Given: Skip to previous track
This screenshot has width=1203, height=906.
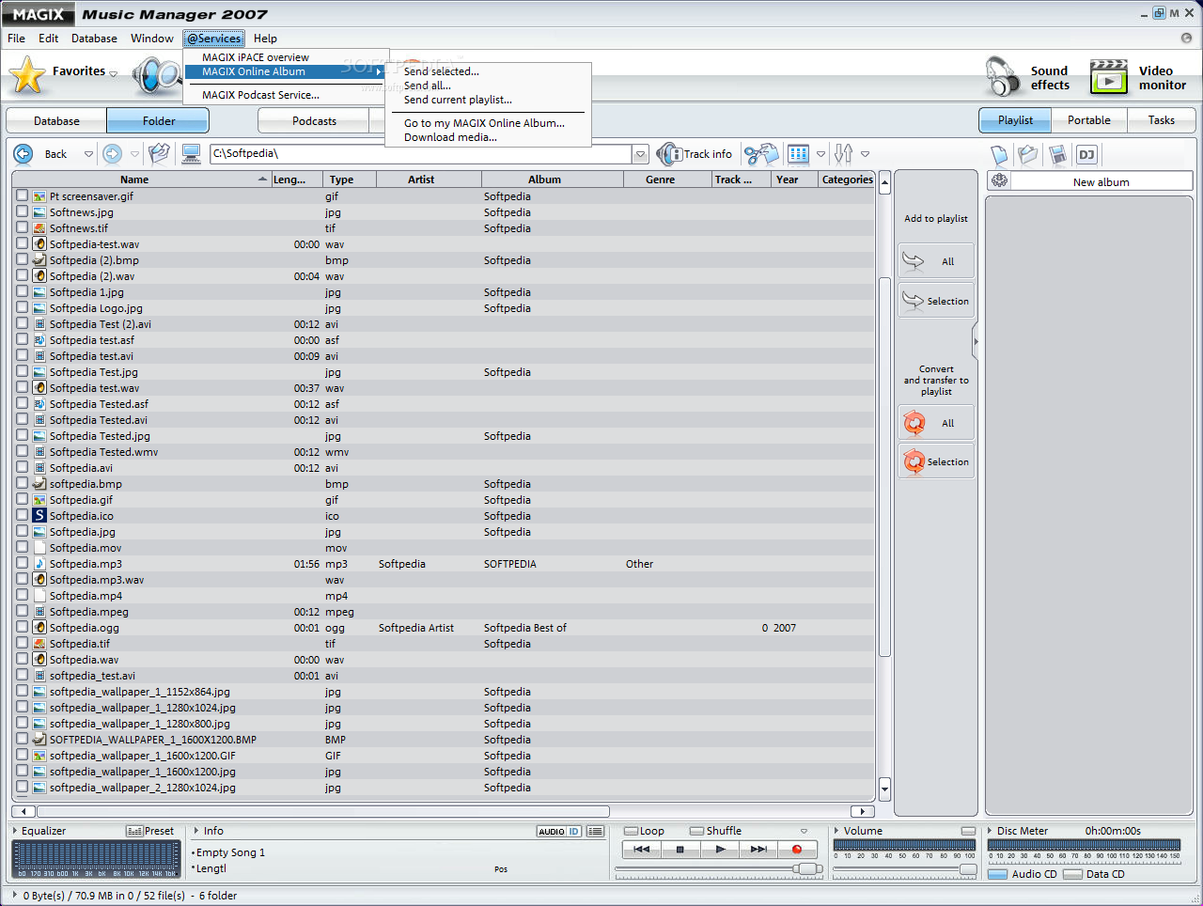Looking at the screenshot, I should pos(641,849).
